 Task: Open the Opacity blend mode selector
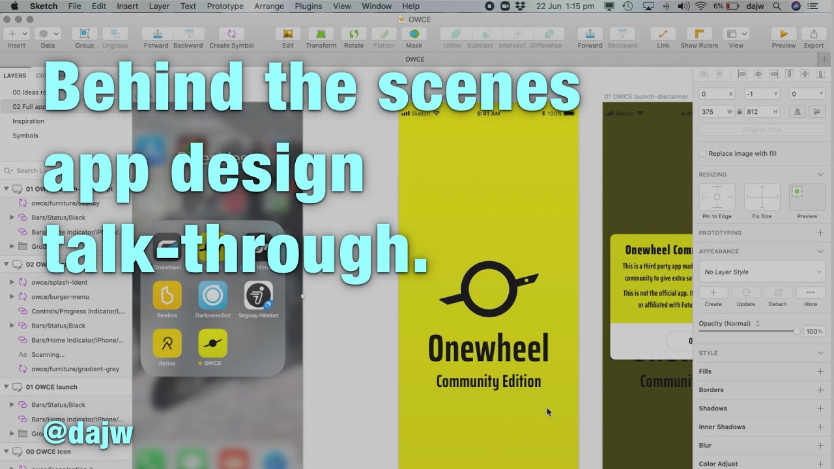pyautogui.click(x=730, y=323)
